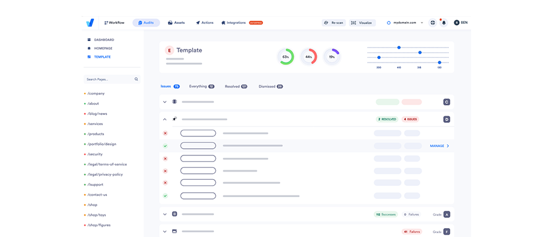Click the bottommost slider's blue handle

pos(439,63)
